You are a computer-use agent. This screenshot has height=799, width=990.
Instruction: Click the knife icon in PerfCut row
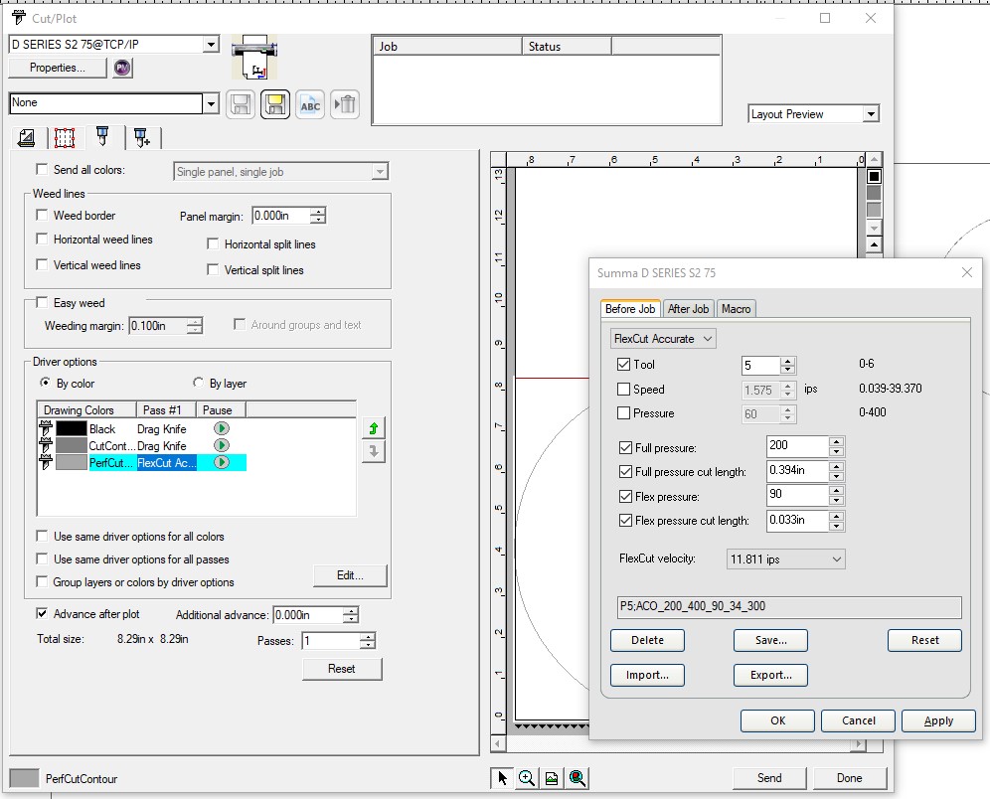point(46,463)
